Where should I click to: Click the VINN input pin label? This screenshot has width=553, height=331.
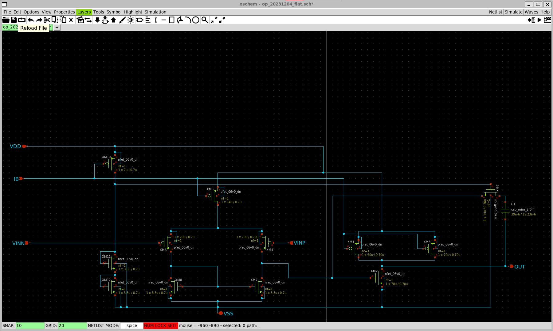pos(18,243)
